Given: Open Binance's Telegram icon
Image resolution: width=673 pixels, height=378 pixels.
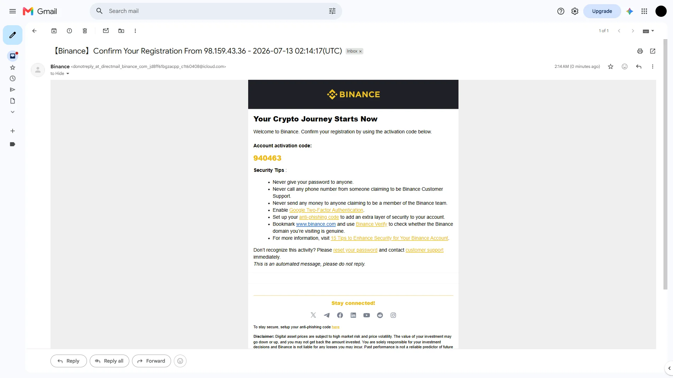Looking at the screenshot, I should pos(327,315).
